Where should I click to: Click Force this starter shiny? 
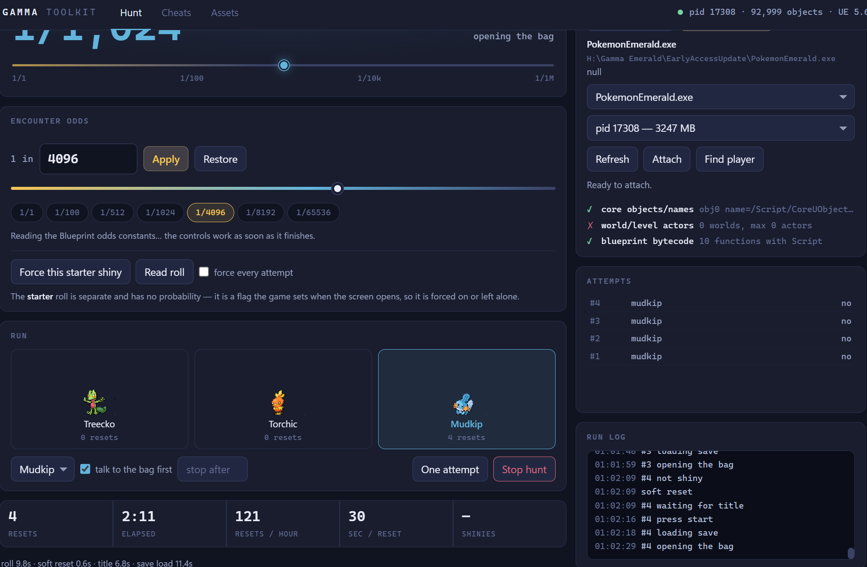71,272
